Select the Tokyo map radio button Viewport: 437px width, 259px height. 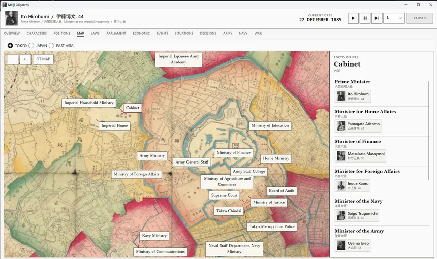[10, 45]
